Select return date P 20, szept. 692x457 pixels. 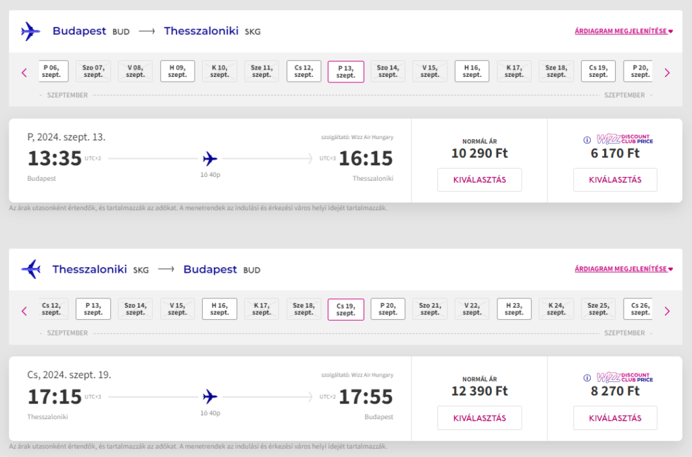point(388,309)
